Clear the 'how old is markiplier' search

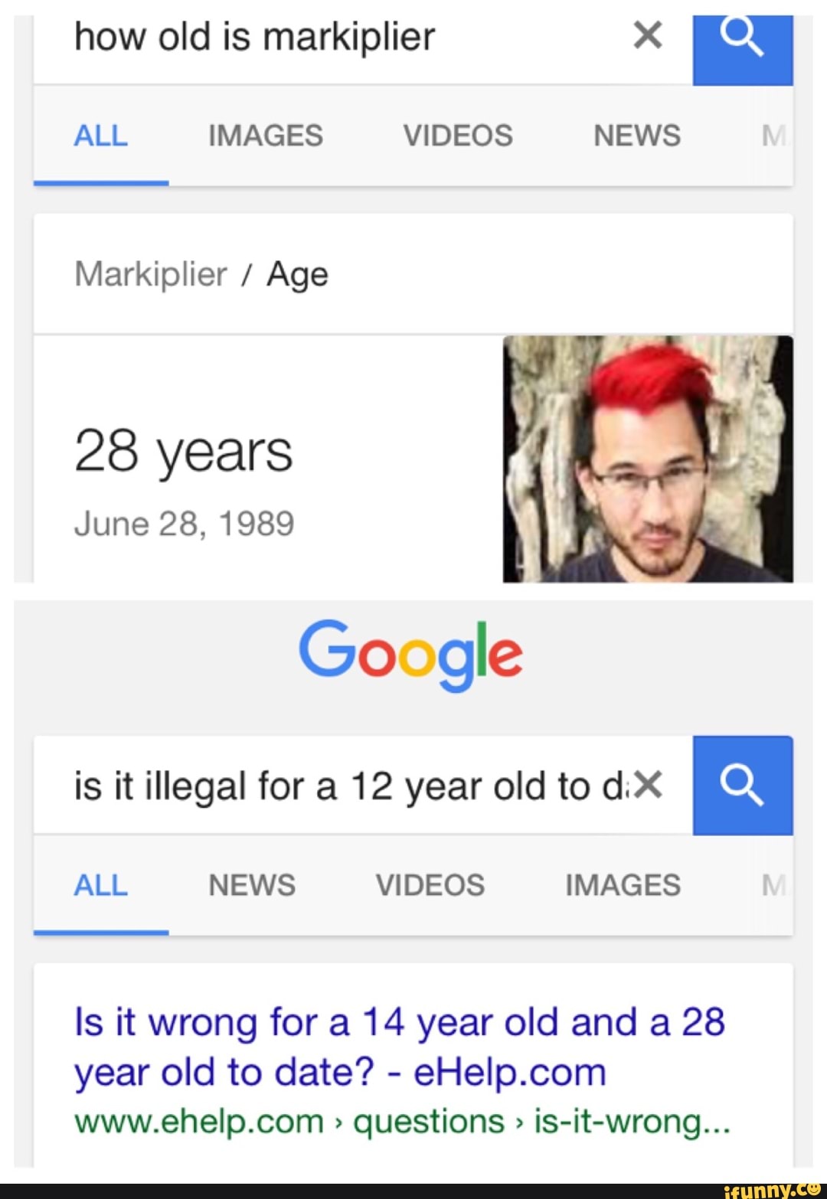tap(648, 35)
